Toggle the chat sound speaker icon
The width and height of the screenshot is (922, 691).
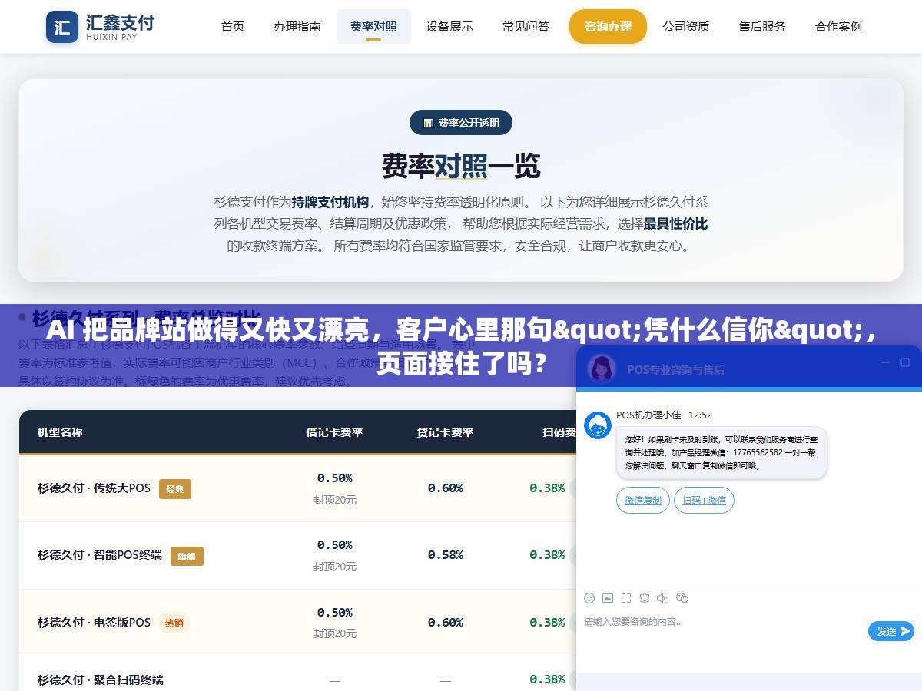coord(662,597)
